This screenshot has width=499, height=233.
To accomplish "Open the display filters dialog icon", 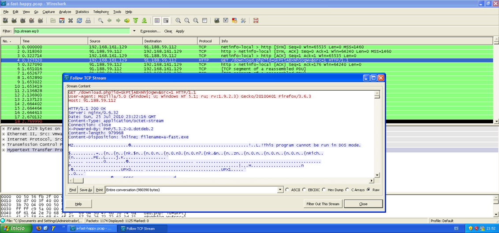I will [226, 20].
